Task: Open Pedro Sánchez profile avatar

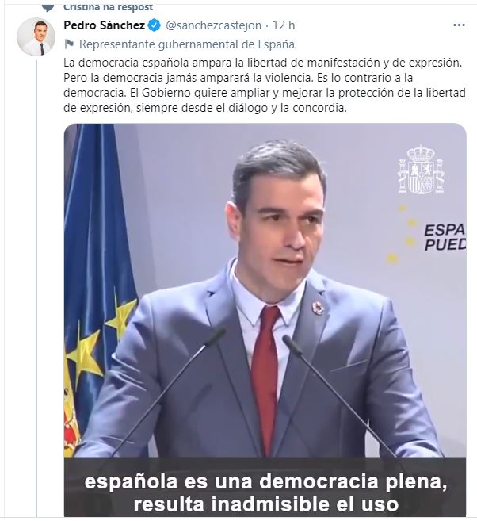Action: [x=36, y=36]
